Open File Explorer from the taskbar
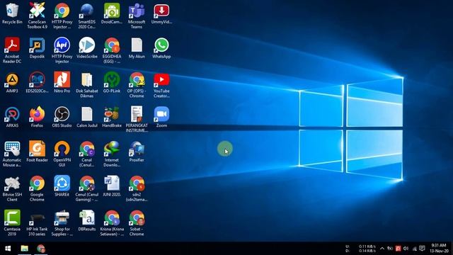The height and width of the screenshot is (255, 453). click(x=25, y=249)
